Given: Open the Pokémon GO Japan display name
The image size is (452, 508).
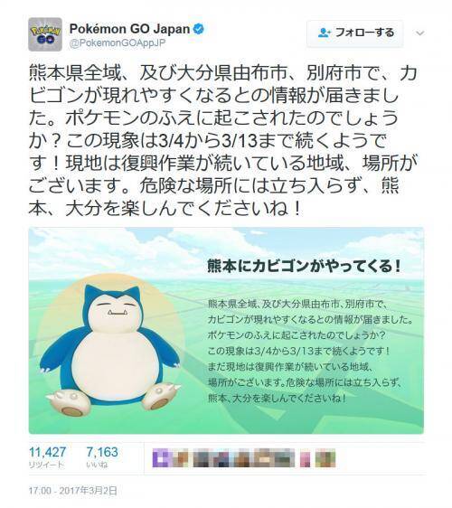Looking at the screenshot, I should coord(129,29).
